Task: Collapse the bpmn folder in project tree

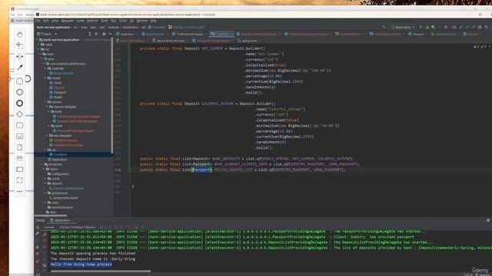Action: (44, 169)
